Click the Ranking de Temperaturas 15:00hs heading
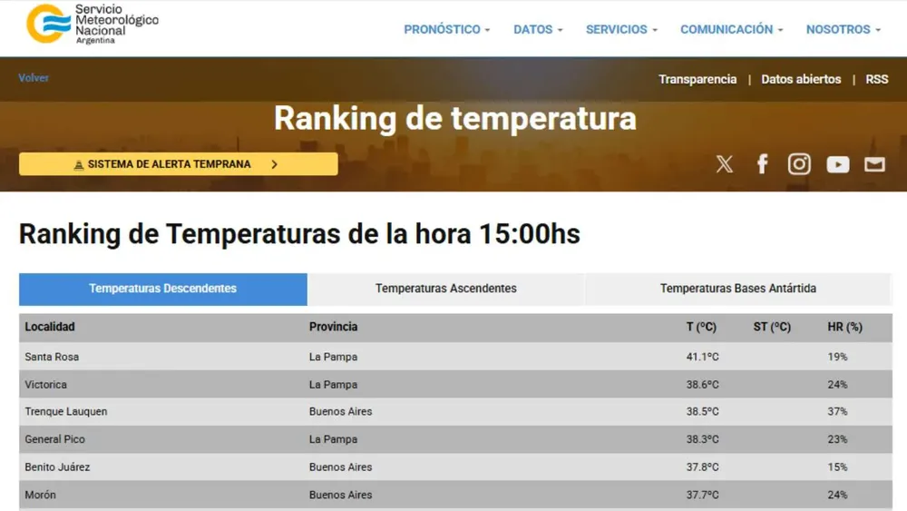This screenshot has width=907, height=511. (299, 234)
